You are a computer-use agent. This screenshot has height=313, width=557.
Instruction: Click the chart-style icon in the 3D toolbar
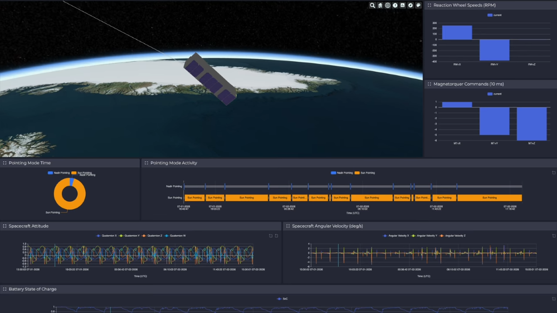point(403,6)
